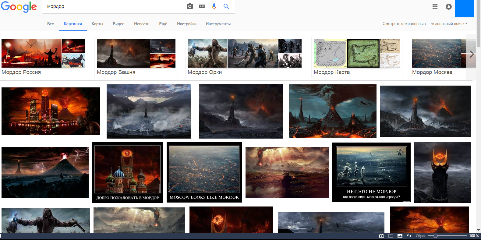Select the Картинки tab
Screen dimensions: 481x240
(73, 24)
